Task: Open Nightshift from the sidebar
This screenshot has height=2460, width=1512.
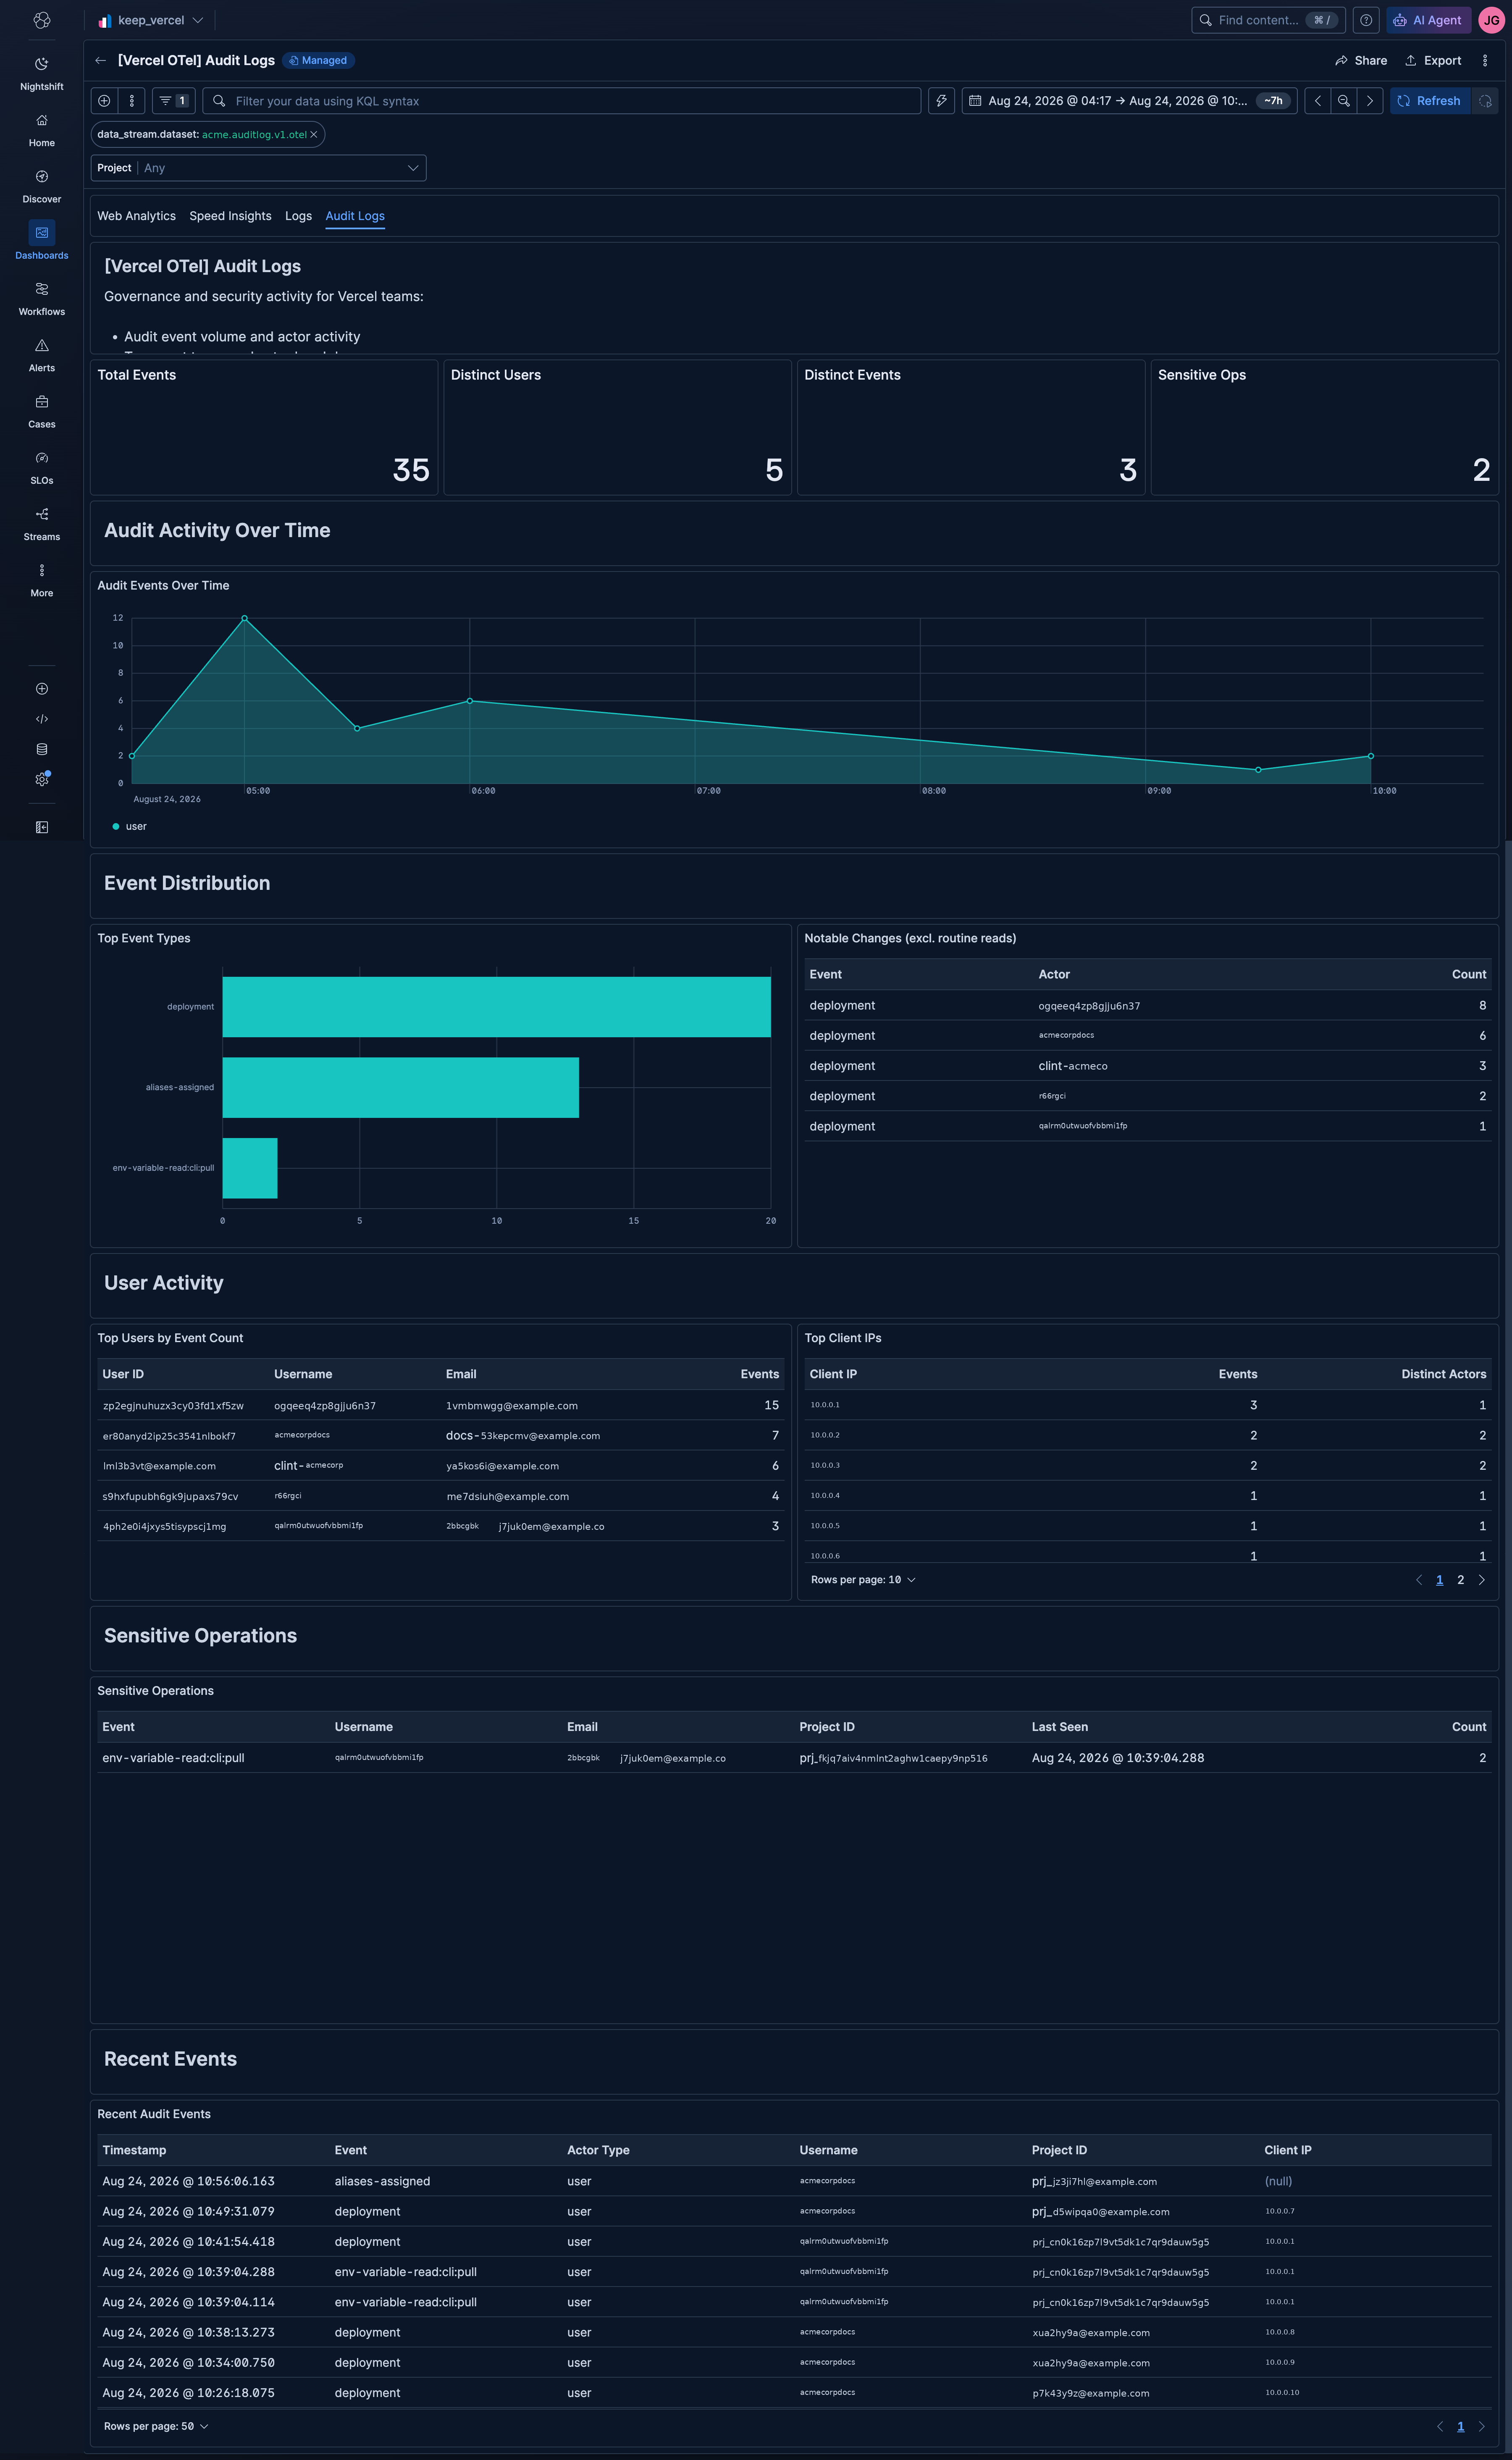Action: point(41,74)
